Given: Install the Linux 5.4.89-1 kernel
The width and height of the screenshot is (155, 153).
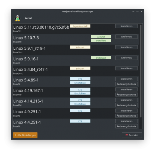Looking at the screenshot, I should 126,79.
